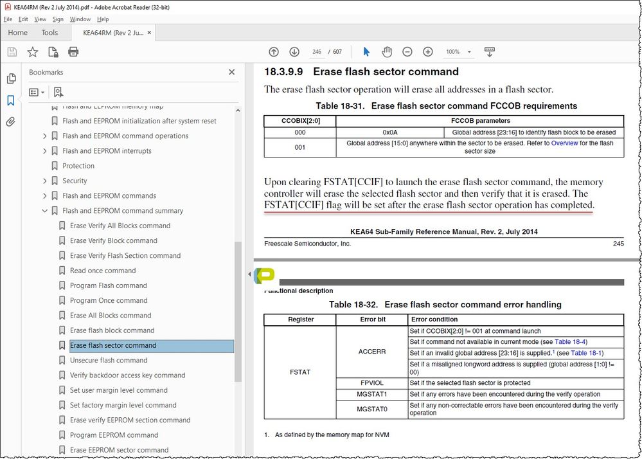Open the bookmark options menu

[35, 92]
